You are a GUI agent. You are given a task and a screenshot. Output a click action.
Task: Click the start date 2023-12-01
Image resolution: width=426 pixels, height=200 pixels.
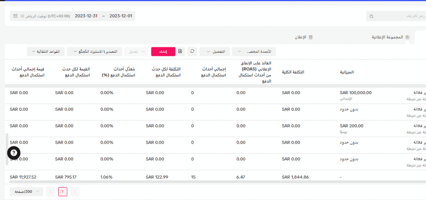[121, 16]
